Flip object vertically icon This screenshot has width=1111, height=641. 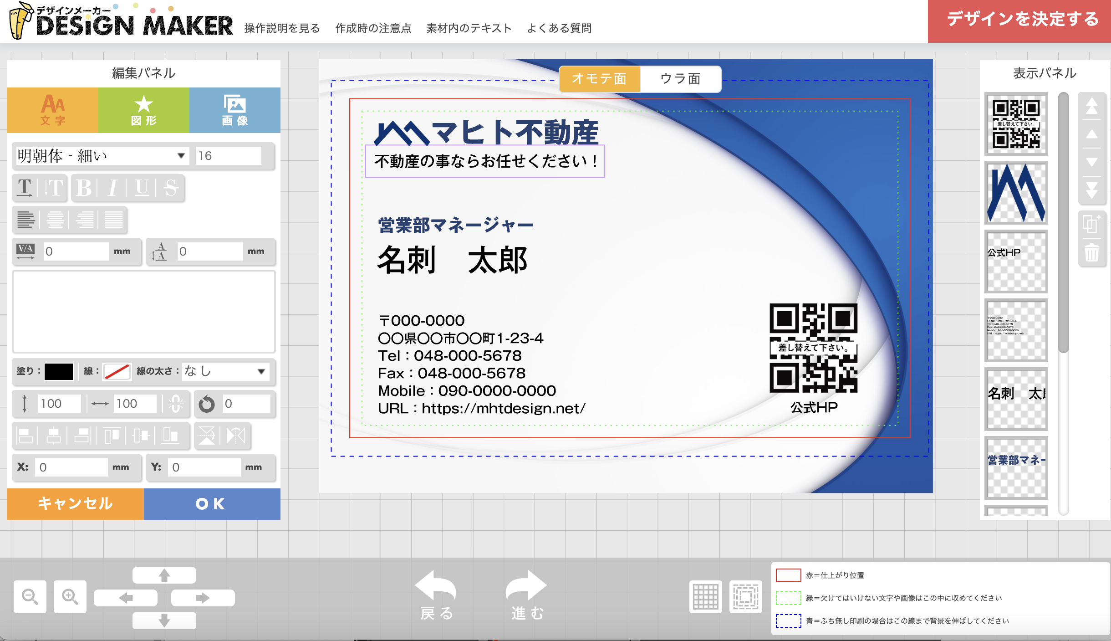pyautogui.click(x=207, y=436)
